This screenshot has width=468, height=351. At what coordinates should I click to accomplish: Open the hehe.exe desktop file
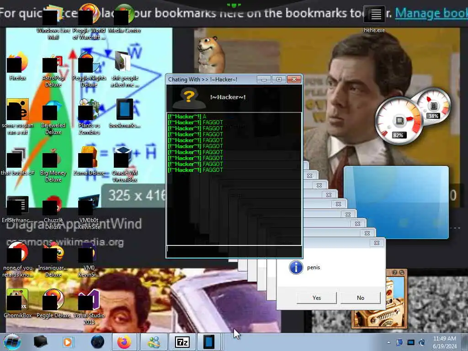pos(374,19)
